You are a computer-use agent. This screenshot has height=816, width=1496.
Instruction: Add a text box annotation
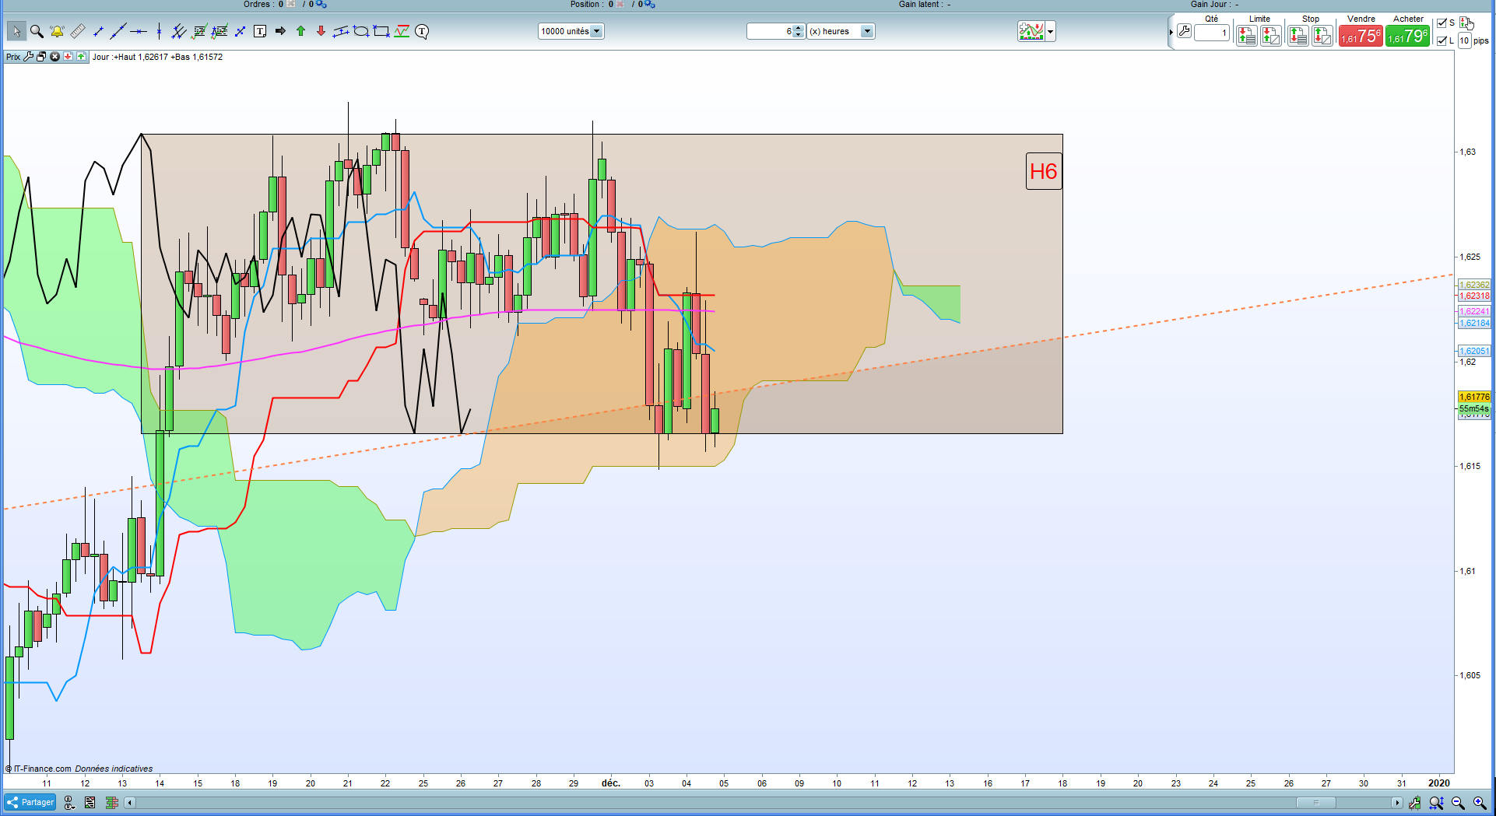click(260, 31)
